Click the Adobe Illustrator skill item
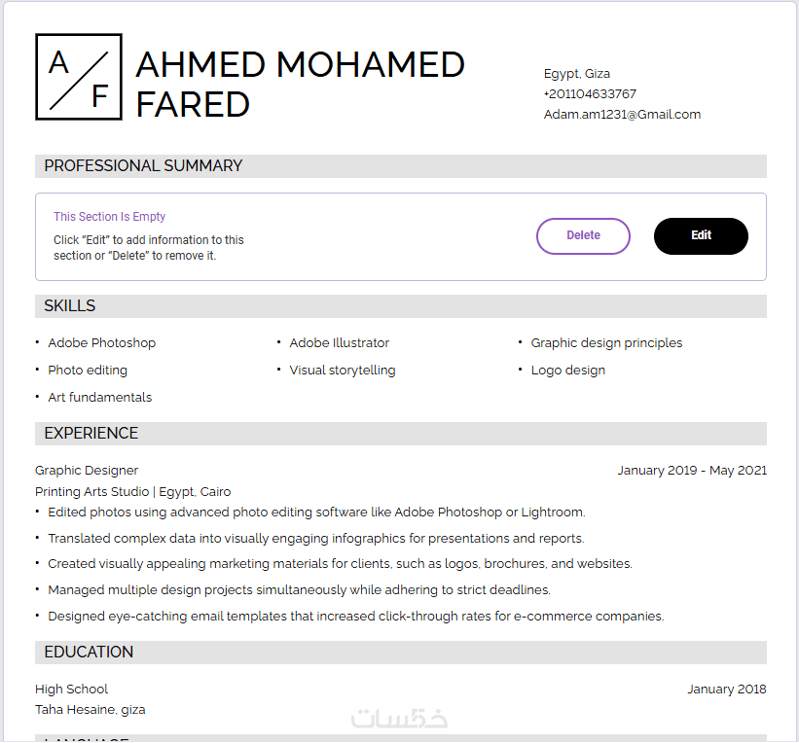 click(339, 343)
